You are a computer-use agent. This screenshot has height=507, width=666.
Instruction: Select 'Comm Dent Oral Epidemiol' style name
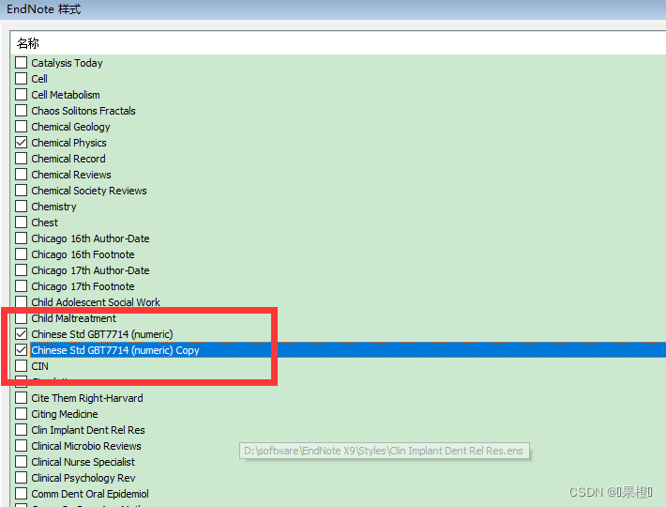click(x=90, y=494)
